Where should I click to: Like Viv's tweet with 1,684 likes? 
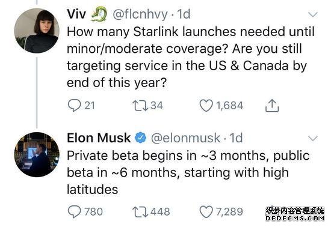point(206,106)
